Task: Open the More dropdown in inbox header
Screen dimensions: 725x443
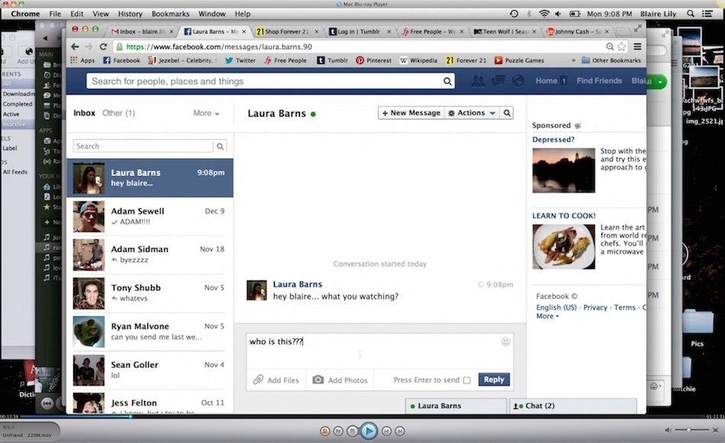Action: click(x=206, y=113)
